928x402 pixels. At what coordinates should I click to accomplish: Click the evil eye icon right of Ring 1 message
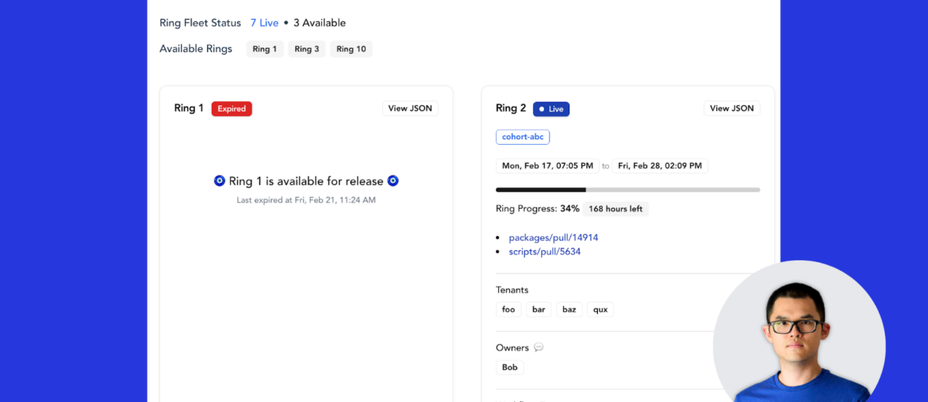[x=393, y=181]
